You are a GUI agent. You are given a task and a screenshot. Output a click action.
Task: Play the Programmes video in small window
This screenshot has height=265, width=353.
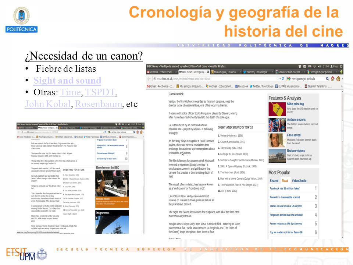(x=97, y=218)
